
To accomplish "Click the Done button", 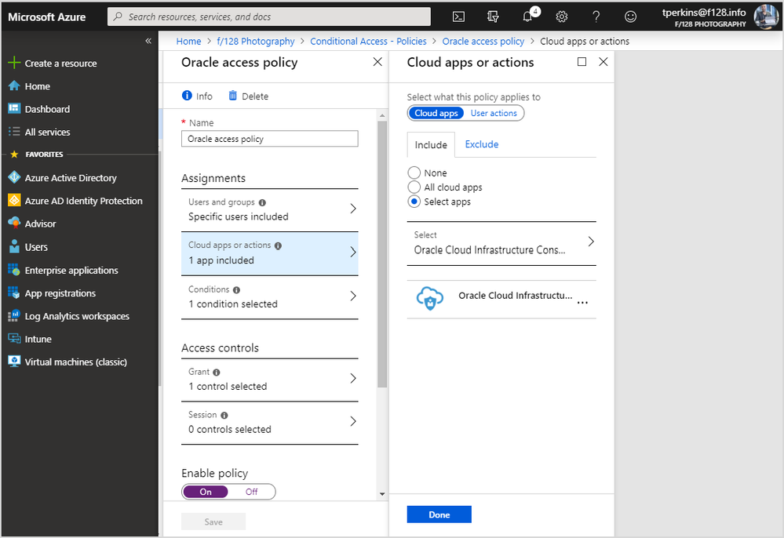I will point(439,514).
